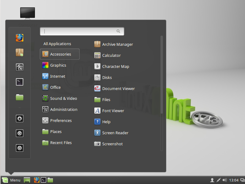Open System Settings from favorites sidebar

coord(20,67)
